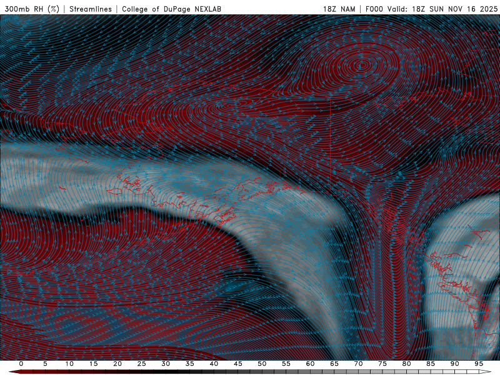Click the "18Z NAM" model label
500x375 pixels.
click(339, 9)
